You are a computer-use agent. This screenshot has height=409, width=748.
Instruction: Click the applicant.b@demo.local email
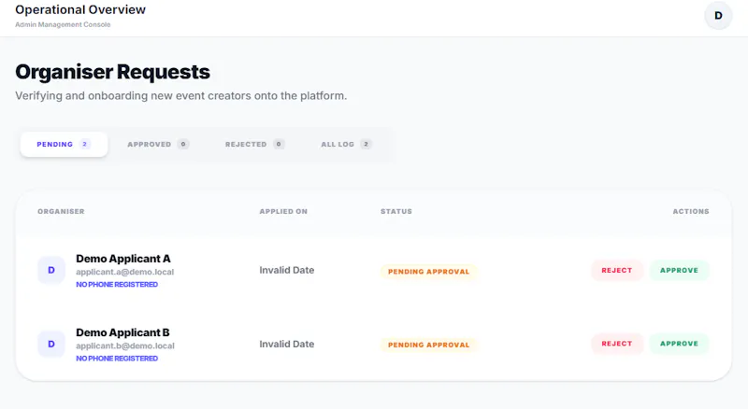pos(125,346)
